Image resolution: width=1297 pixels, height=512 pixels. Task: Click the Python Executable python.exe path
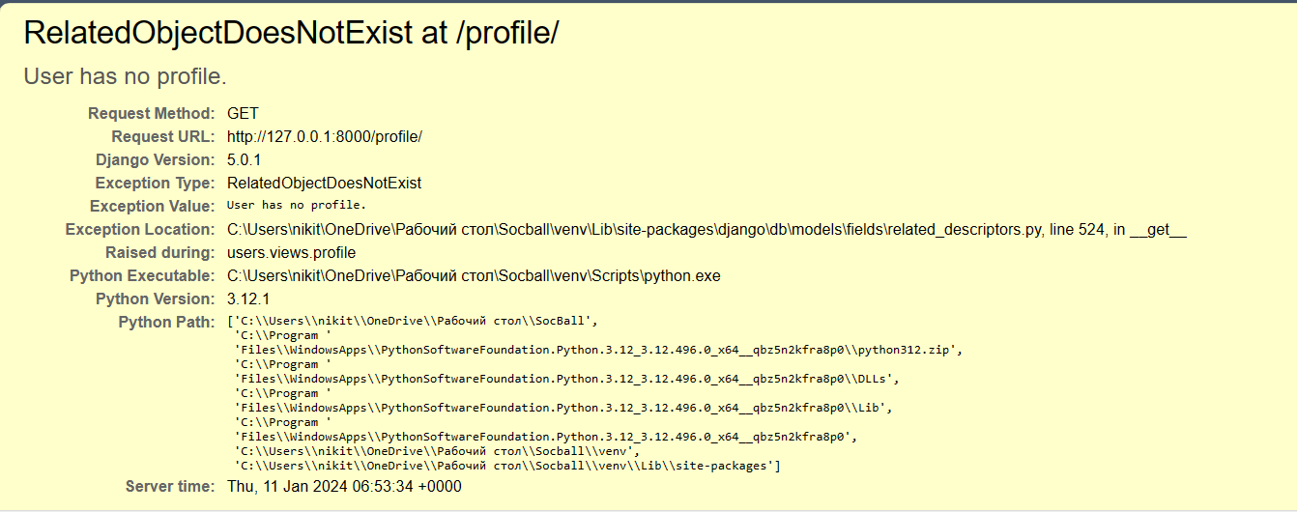point(474,276)
